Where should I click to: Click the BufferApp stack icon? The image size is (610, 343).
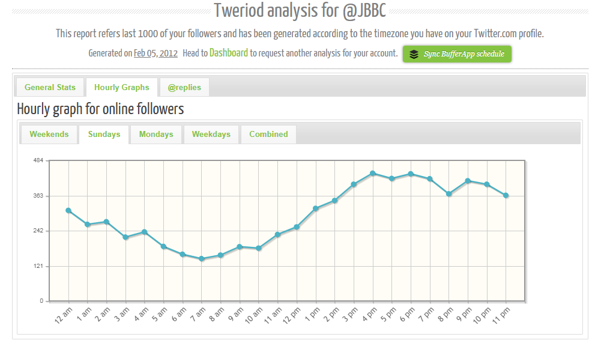click(x=414, y=54)
